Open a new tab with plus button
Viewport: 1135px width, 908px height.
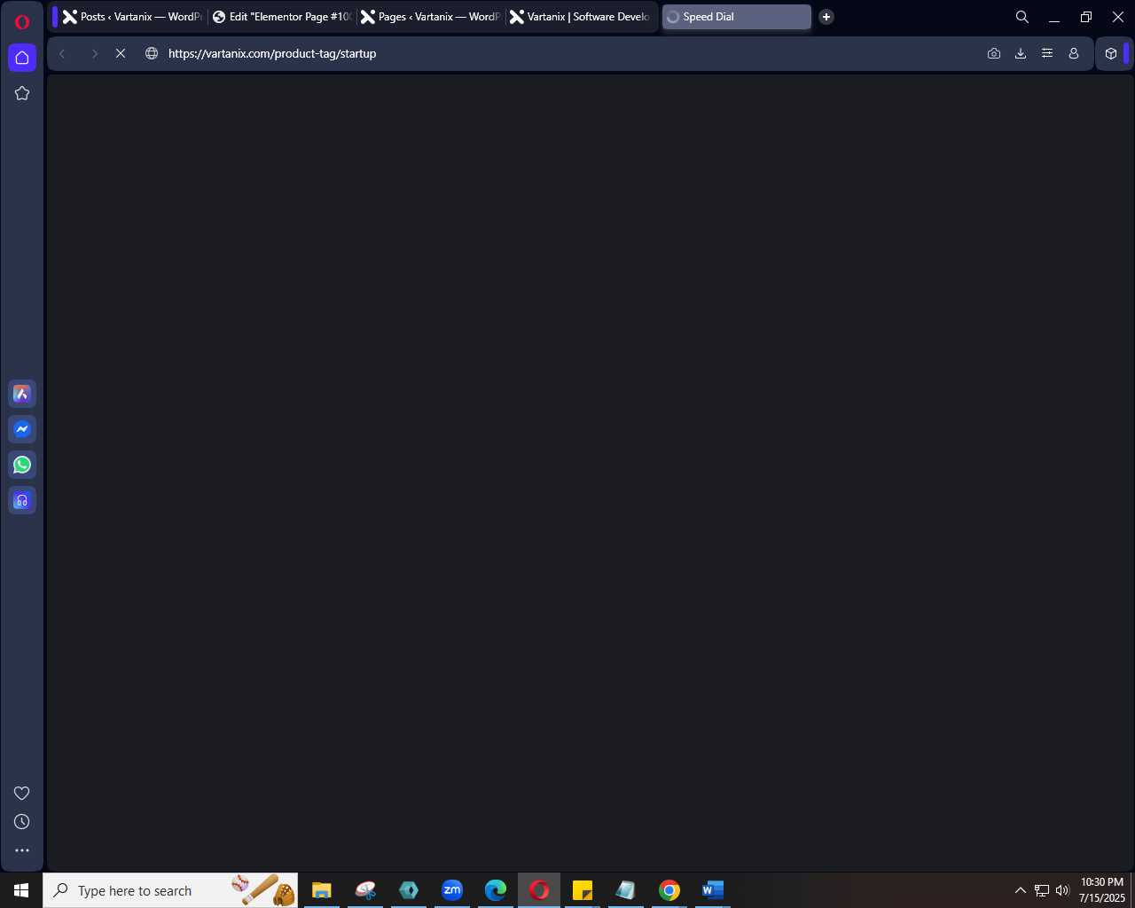point(826,17)
